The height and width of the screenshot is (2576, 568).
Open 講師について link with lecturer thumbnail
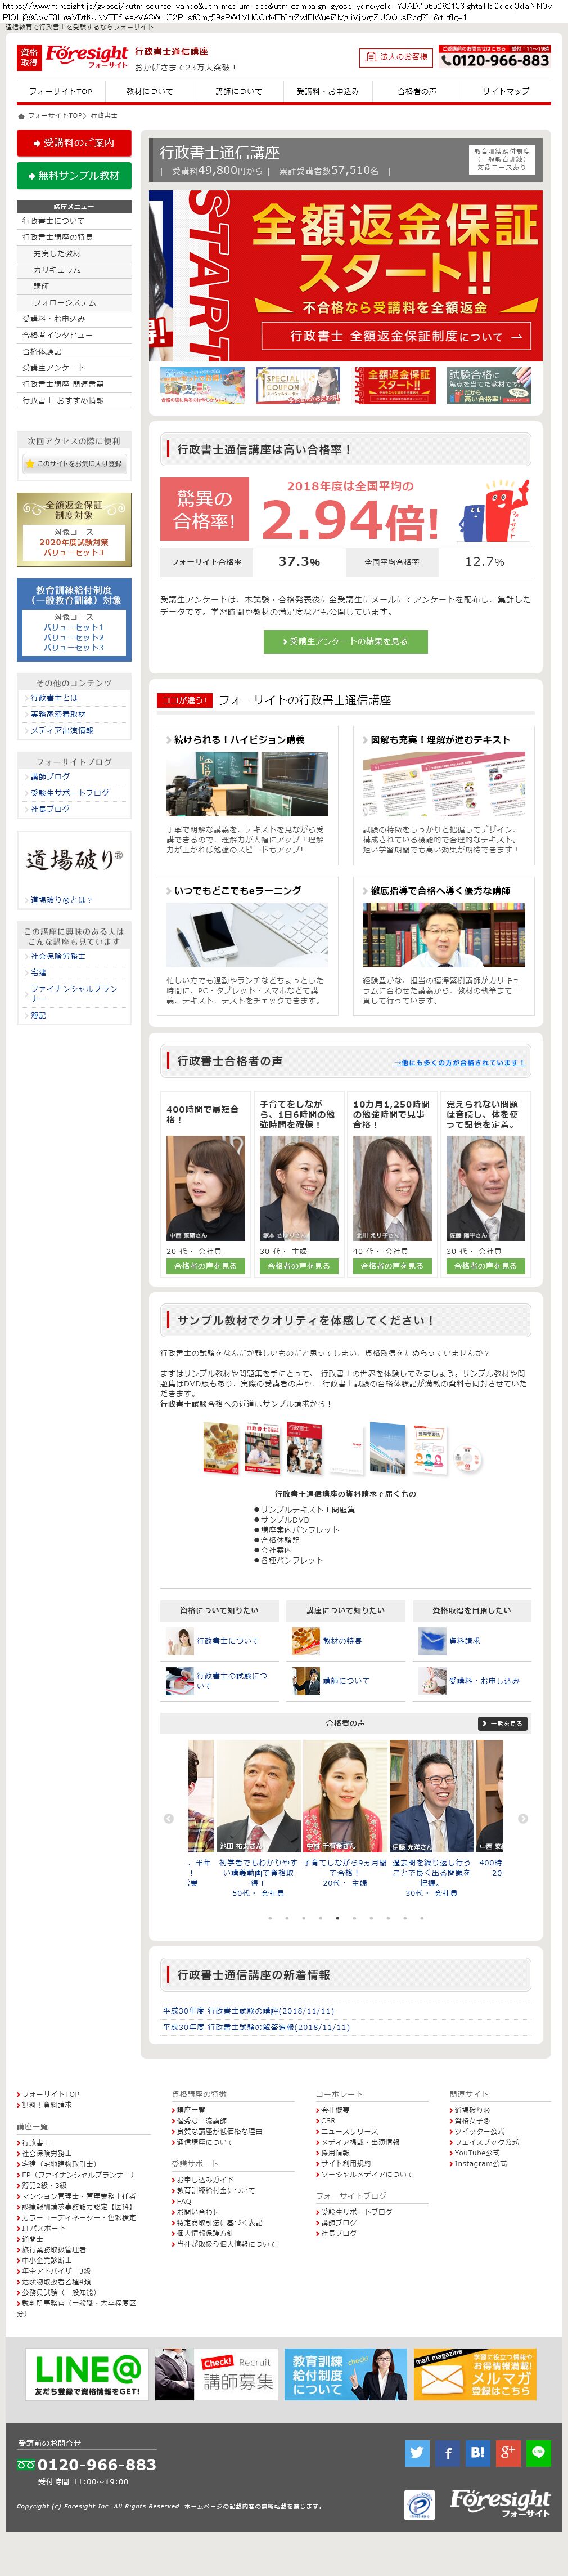tap(331, 1681)
